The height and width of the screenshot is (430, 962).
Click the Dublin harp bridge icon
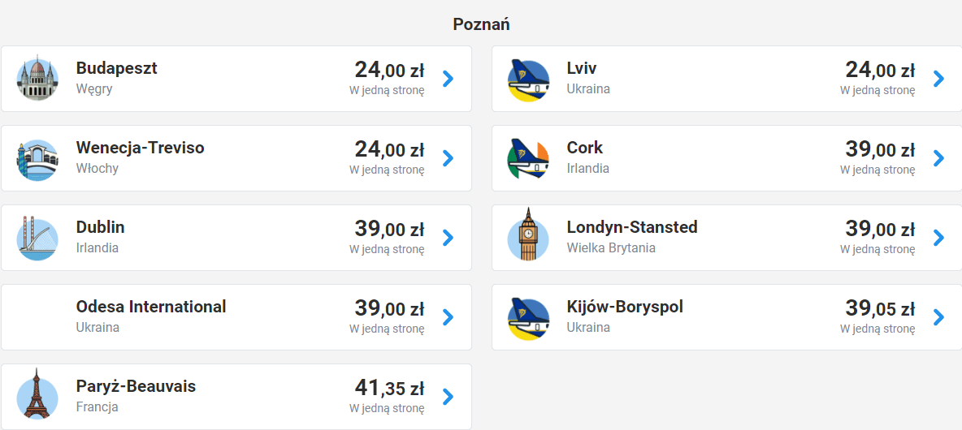click(x=37, y=238)
